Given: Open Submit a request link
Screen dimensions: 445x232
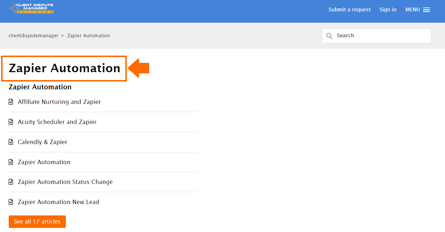Looking at the screenshot, I should click(x=349, y=10).
